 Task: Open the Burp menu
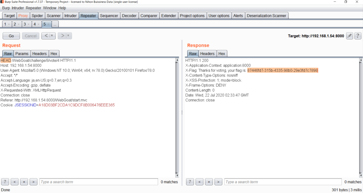coord(6,8)
